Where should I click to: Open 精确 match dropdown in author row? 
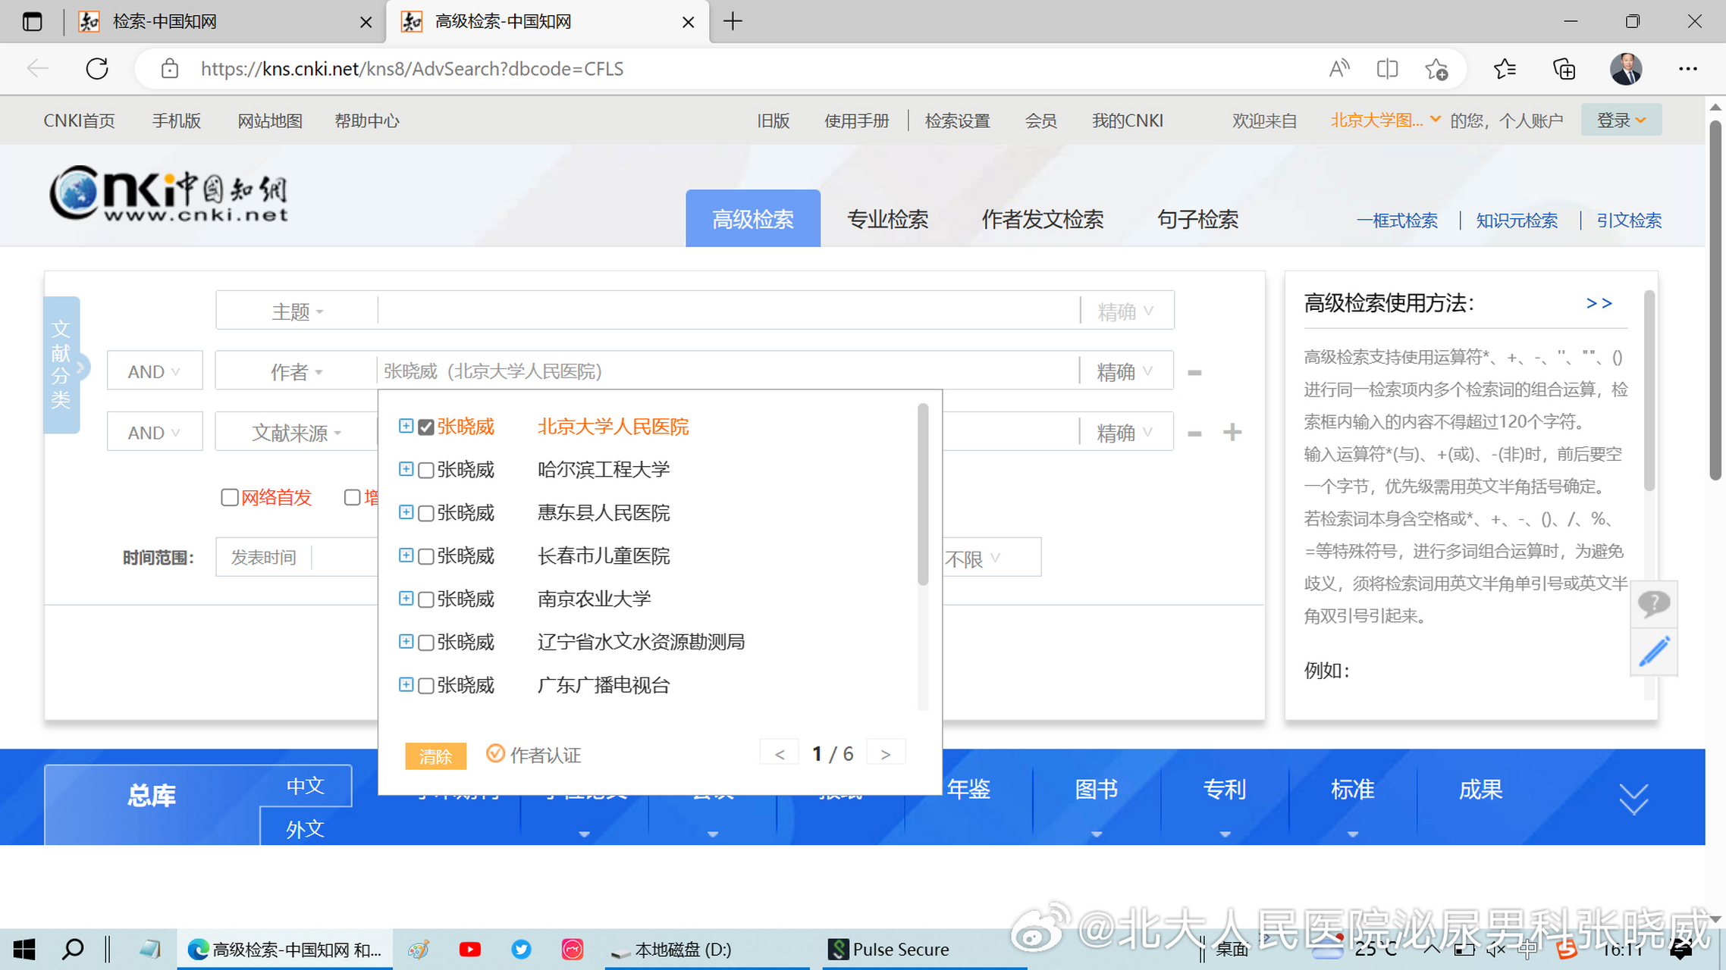1126,371
